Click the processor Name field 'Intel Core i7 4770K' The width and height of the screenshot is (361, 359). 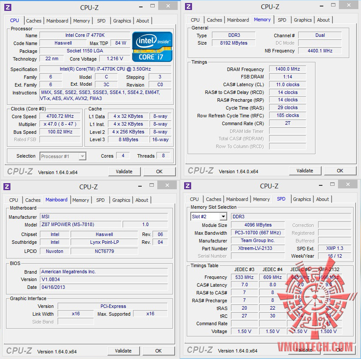point(85,35)
